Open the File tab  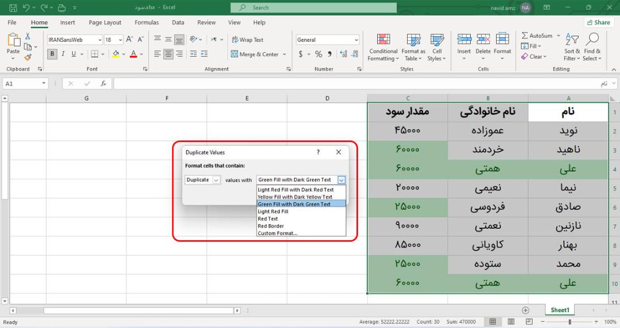point(12,22)
